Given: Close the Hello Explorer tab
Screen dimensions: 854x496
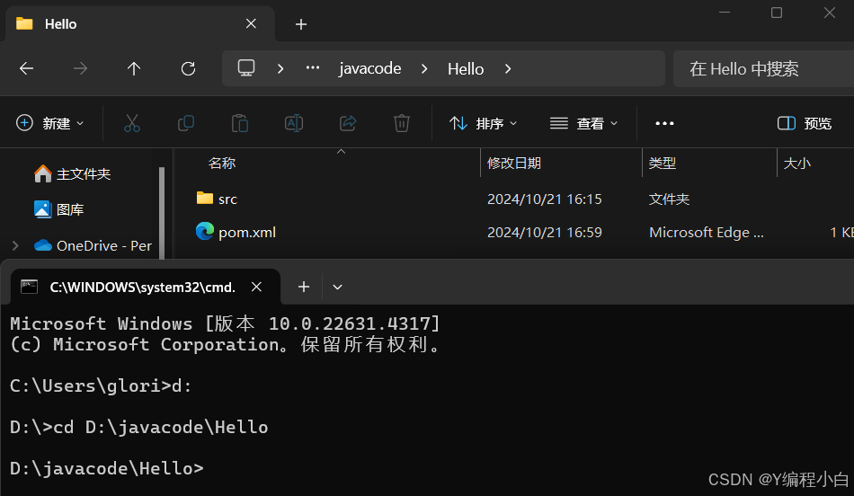Looking at the screenshot, I should point(251,24).
